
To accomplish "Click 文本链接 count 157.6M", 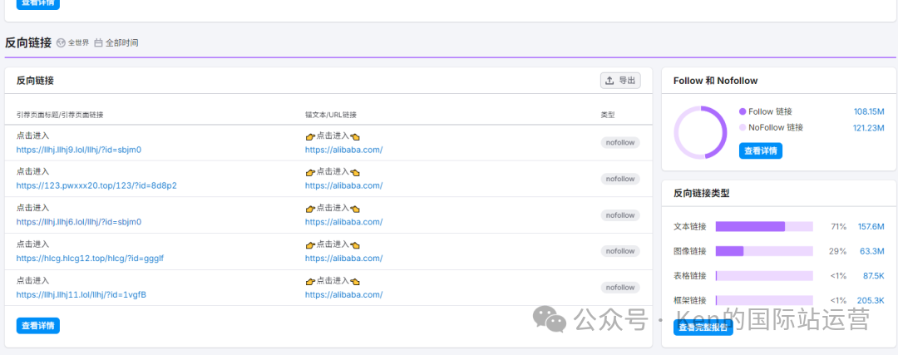I will (x=871, y=227).
